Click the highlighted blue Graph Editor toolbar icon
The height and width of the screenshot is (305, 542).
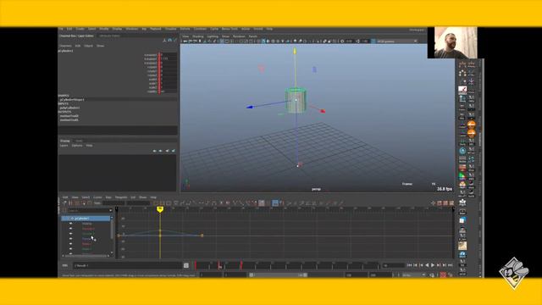pos(275,203)
